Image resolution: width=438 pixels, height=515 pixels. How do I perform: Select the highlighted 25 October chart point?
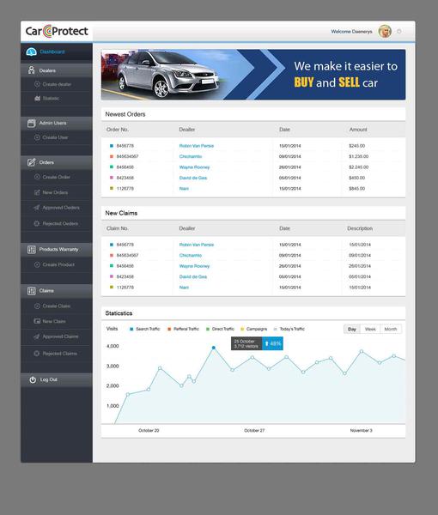pyautogui.click(x=214, y=348)
